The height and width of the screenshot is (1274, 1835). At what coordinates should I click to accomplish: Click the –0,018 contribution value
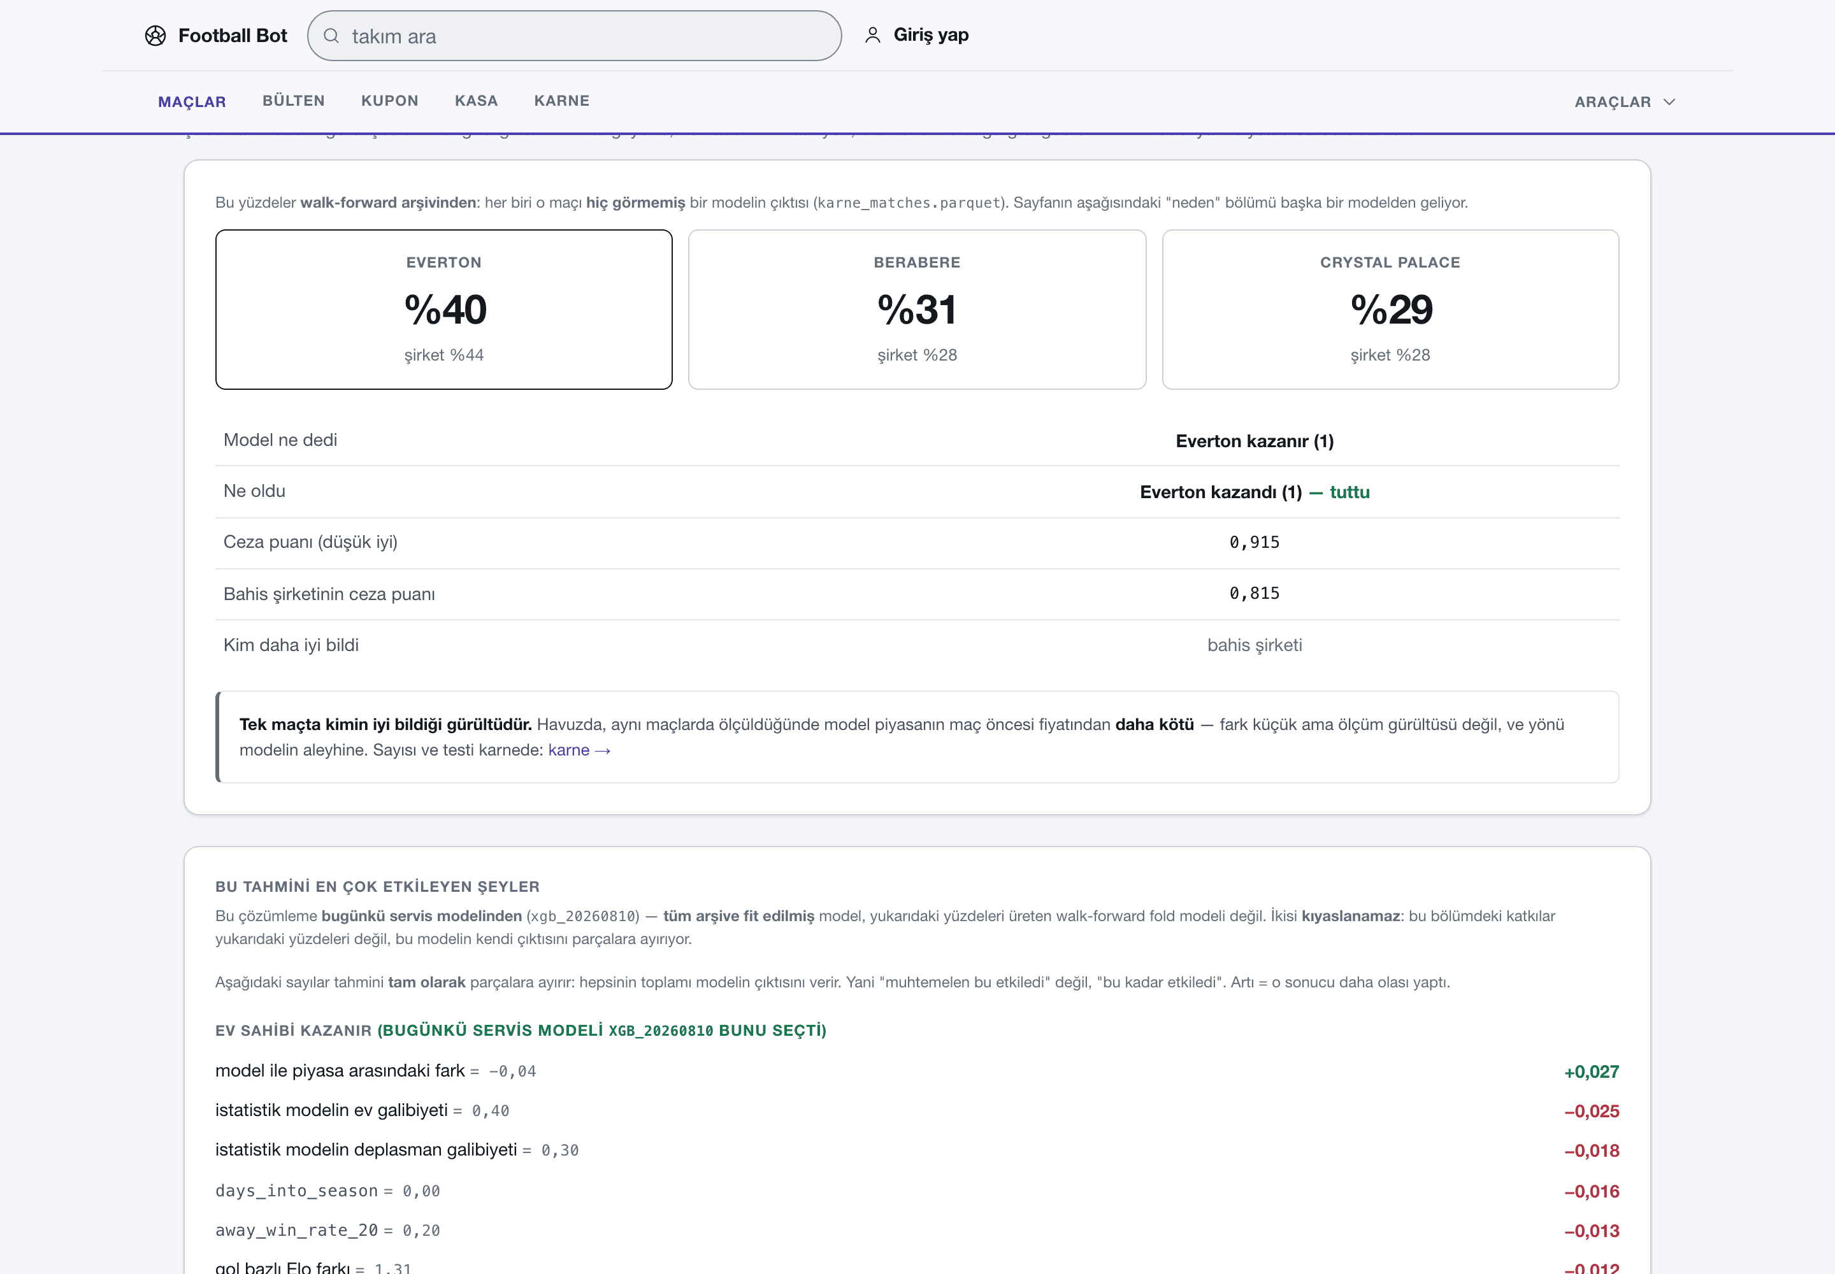1591,1151
